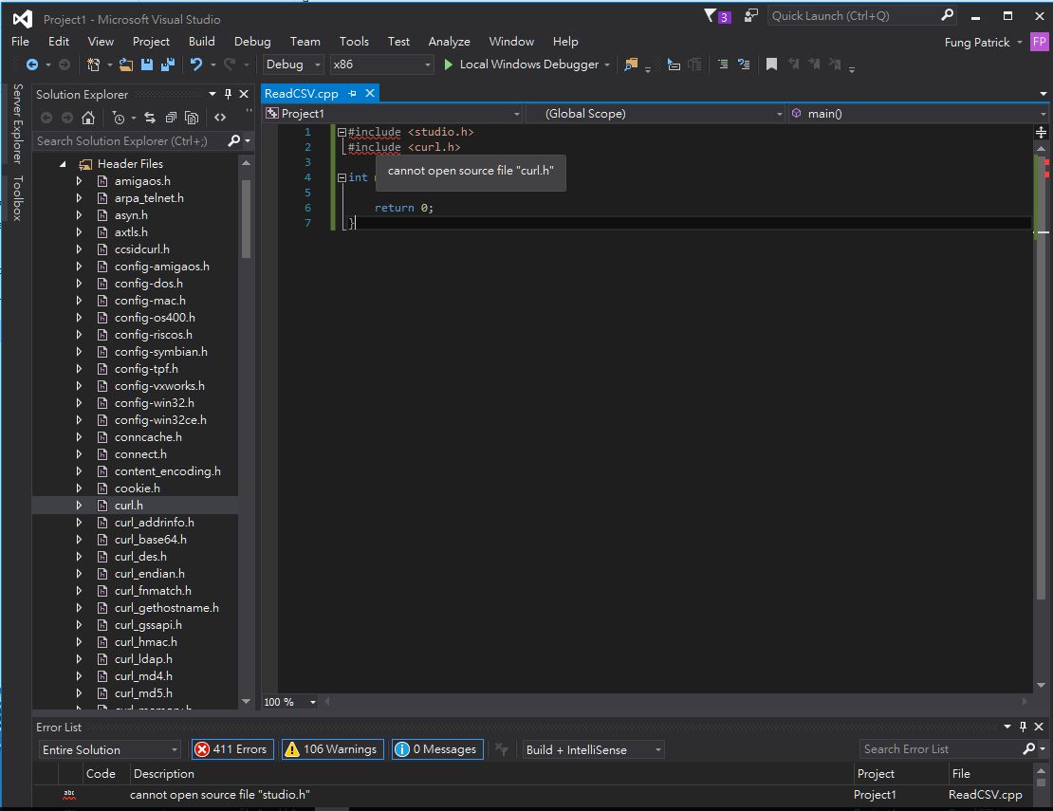Image resolution: width=1053 pixels, height=811 pixels.
Task: Toggle the 106 Warnings filter
Action: 332,749
